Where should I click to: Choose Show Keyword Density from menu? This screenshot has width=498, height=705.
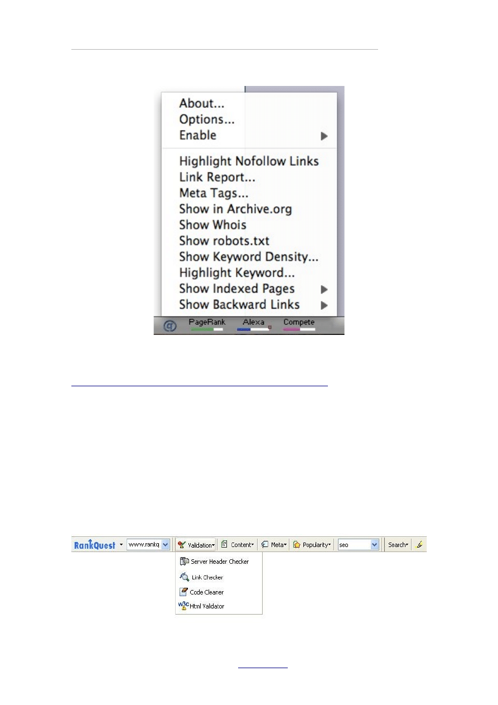249,257
